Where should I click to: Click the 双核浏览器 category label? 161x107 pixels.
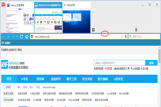(8, 100)
